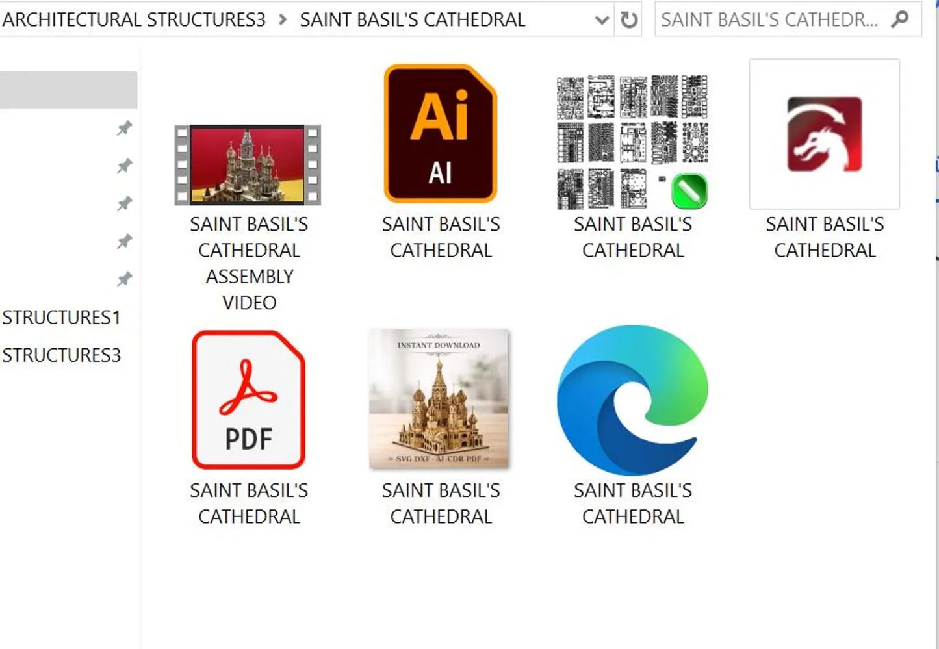Viewport: 939px width, 649px height.
Task: Select the PDF file icon
Action: point(248,400)
